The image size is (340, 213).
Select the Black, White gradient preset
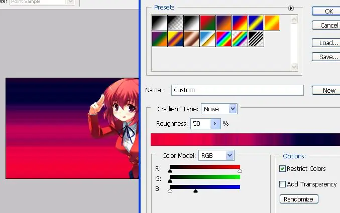point(191,23)
